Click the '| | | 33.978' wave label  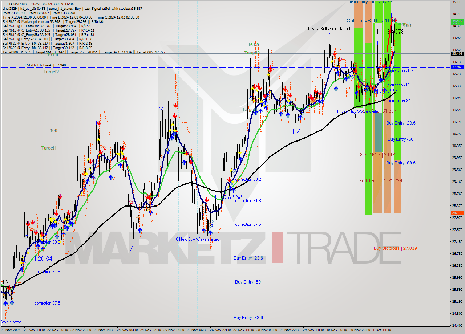click(391, 32)
